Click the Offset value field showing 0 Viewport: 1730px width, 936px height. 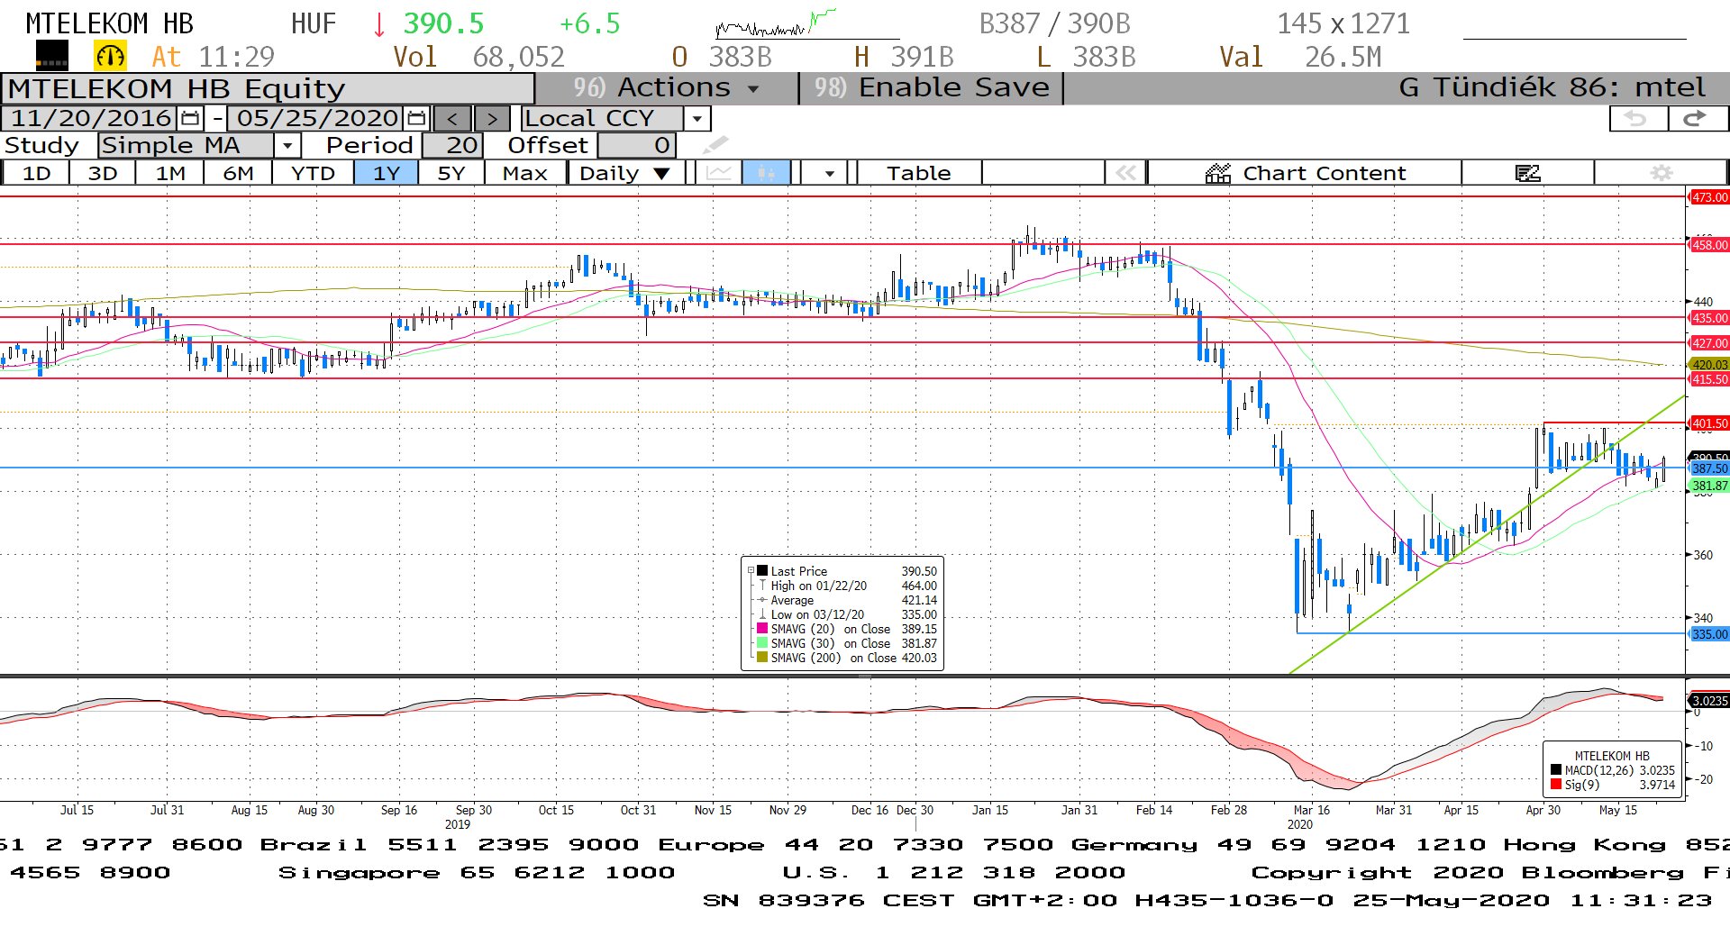(x=636, y=145)
